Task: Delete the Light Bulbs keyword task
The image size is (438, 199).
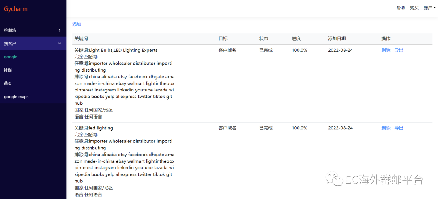Action: point(386,50)
